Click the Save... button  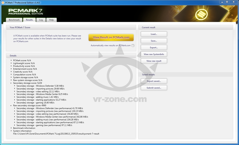click(154, 41)
